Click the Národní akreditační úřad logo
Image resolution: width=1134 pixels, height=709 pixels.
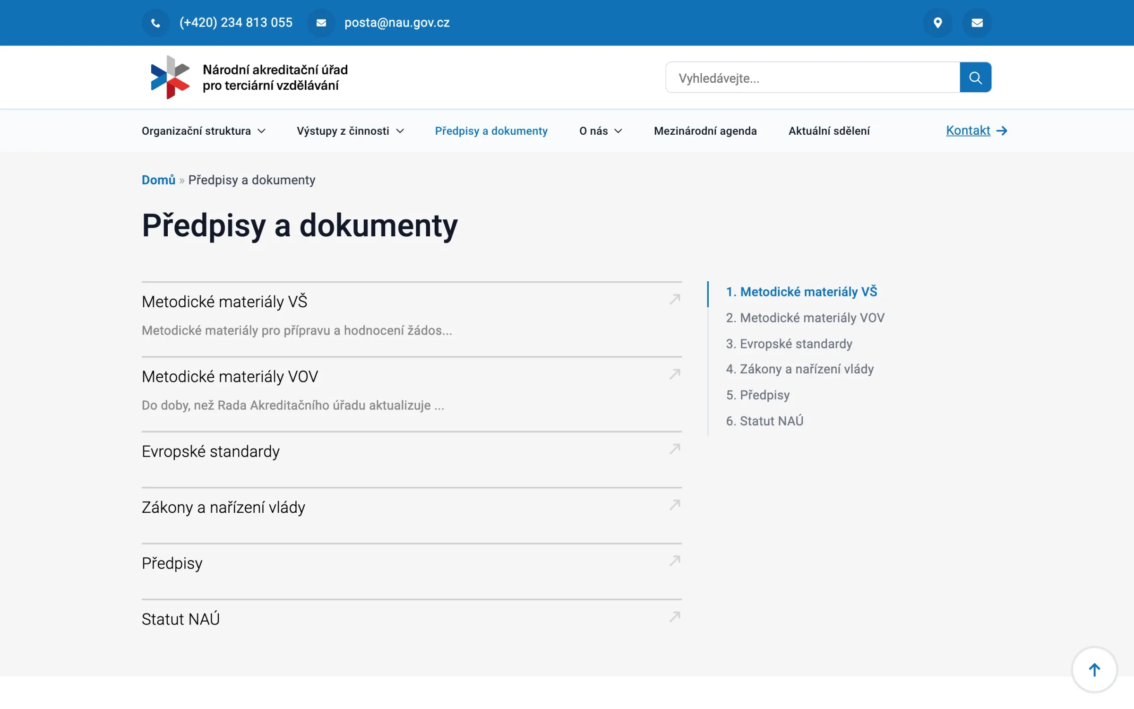249,78
